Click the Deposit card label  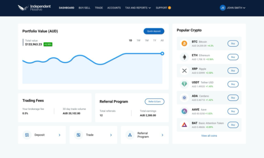[x=39, y=135]
